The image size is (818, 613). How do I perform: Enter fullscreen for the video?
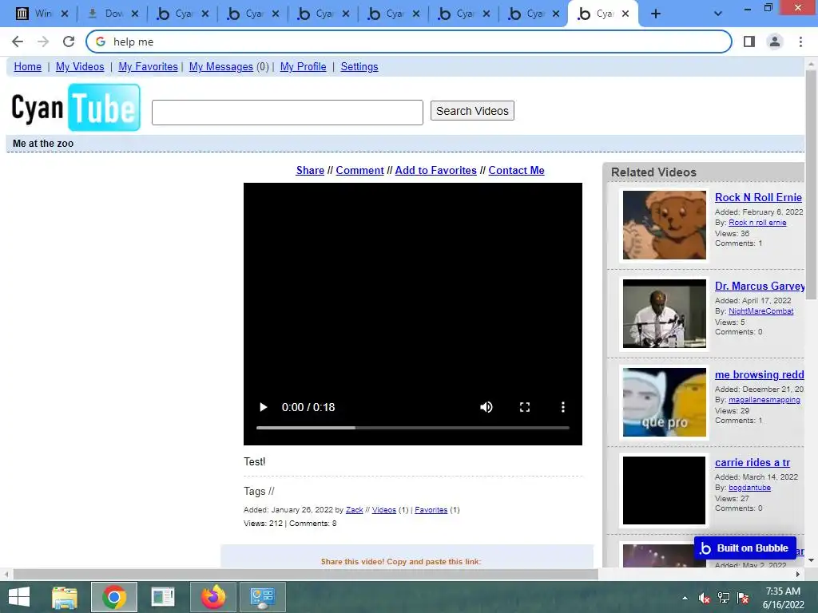525,407
